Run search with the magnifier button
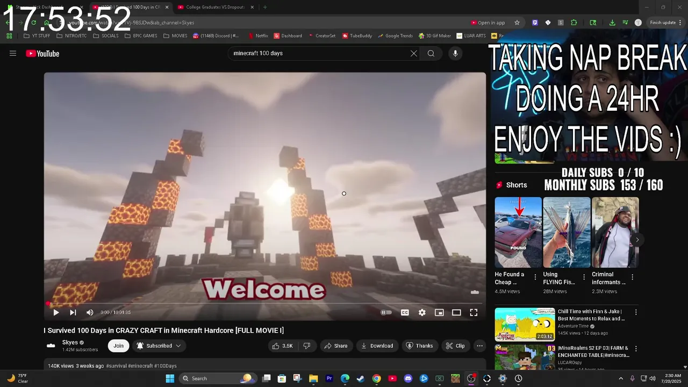The image size is (688, 387). [431, 53]
